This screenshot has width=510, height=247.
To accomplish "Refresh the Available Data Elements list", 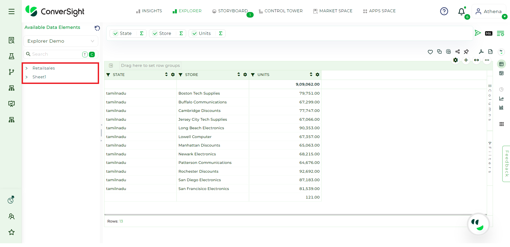I will [x=97, y=28].
